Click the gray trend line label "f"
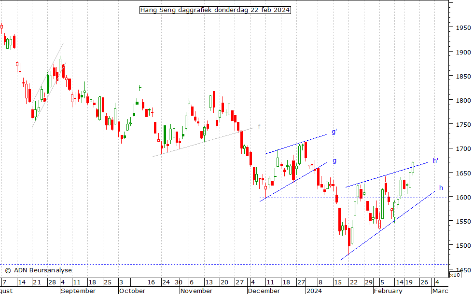 click(x=259, y=126)
